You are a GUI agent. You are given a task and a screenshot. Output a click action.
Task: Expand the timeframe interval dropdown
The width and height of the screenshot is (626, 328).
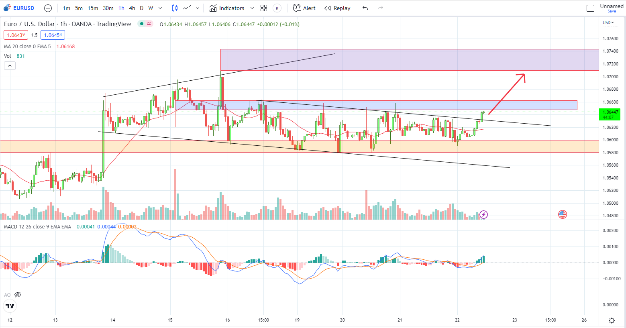click(x=160, y=8)
